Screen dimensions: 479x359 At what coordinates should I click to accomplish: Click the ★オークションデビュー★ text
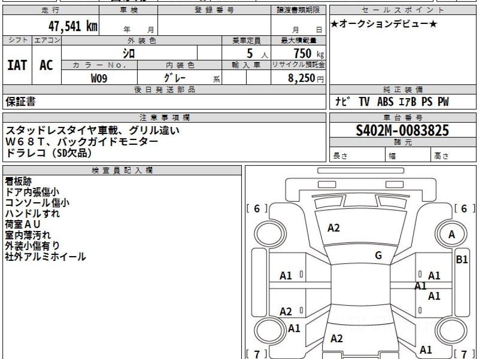384,24
